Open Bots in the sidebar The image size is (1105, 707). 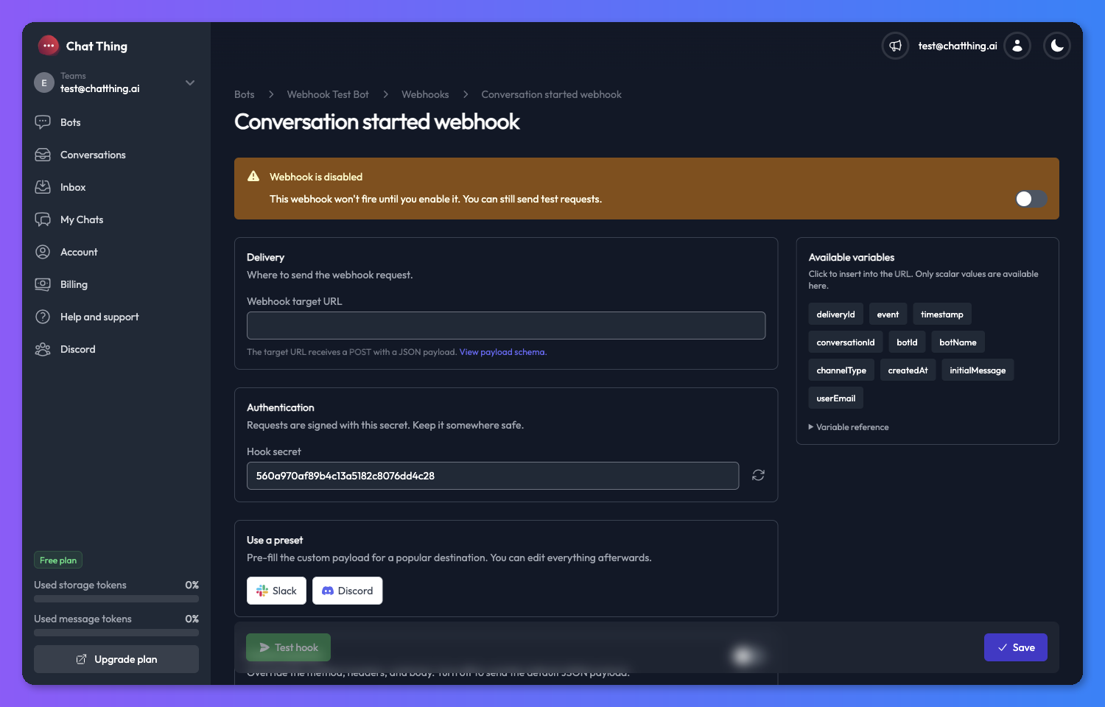tap(116, 122)
